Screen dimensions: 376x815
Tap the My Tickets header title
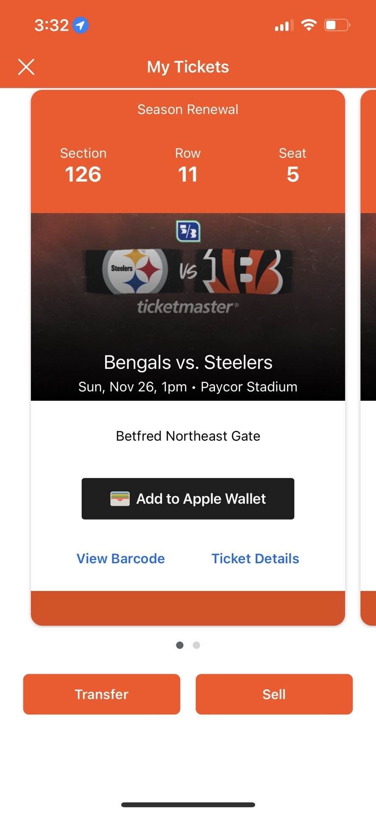[188, 67]
